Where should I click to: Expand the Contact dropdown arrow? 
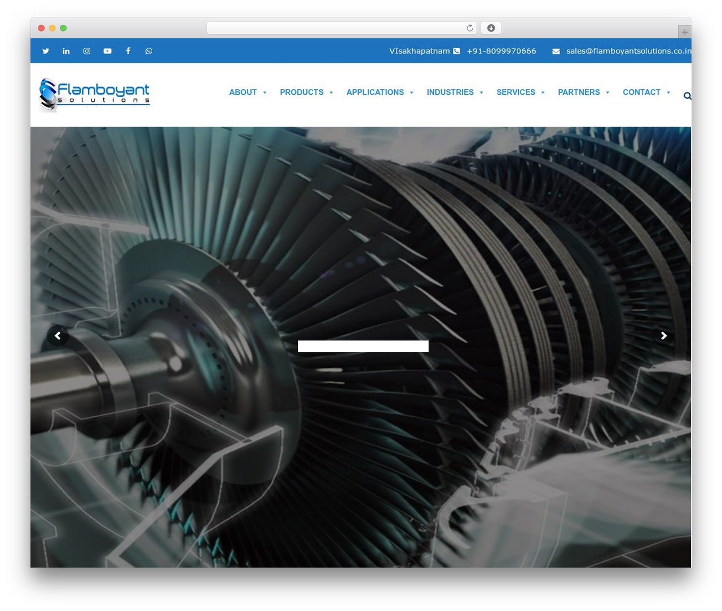(668, 92)
